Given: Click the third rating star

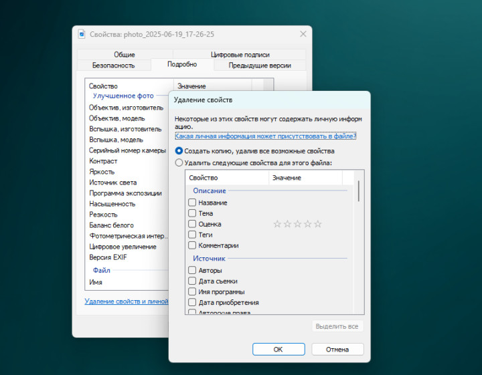Looking at the screenshot, I should pos(298,224).
